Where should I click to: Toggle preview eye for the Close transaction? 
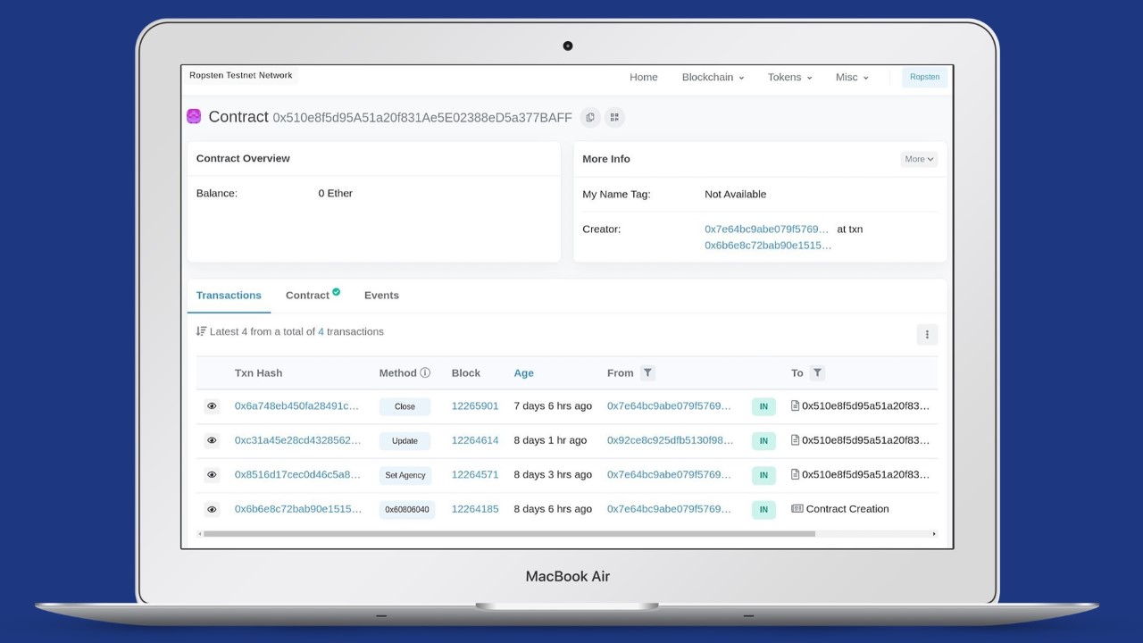(212, 406)
